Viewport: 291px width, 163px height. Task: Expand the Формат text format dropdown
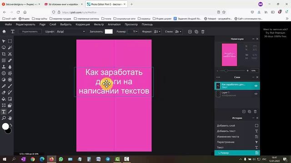157,32
